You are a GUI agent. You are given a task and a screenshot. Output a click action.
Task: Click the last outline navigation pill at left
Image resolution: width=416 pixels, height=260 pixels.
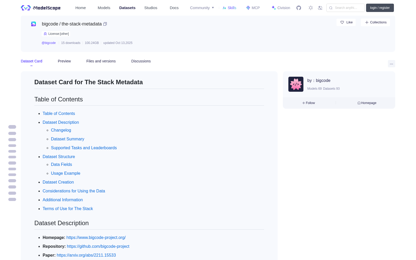pyautogui.click(x=12, y=199)
